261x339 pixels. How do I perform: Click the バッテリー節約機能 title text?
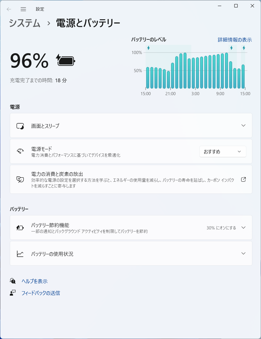click(50, 225)
